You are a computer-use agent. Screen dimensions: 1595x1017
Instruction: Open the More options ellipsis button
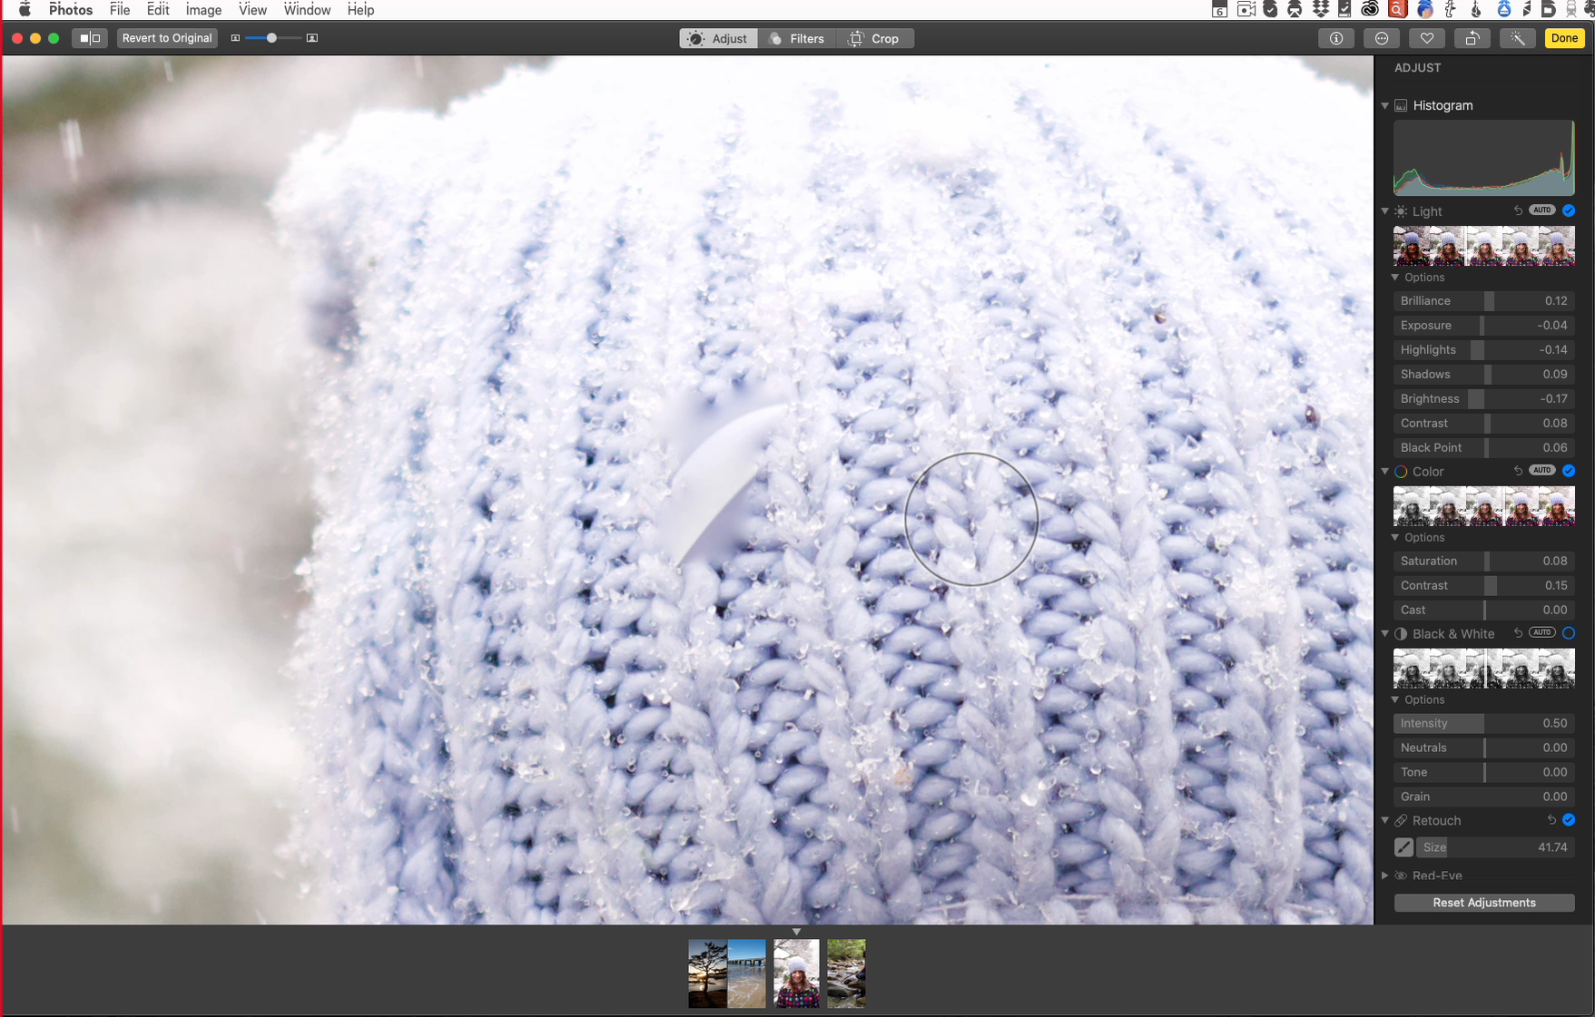[1382, 38]
